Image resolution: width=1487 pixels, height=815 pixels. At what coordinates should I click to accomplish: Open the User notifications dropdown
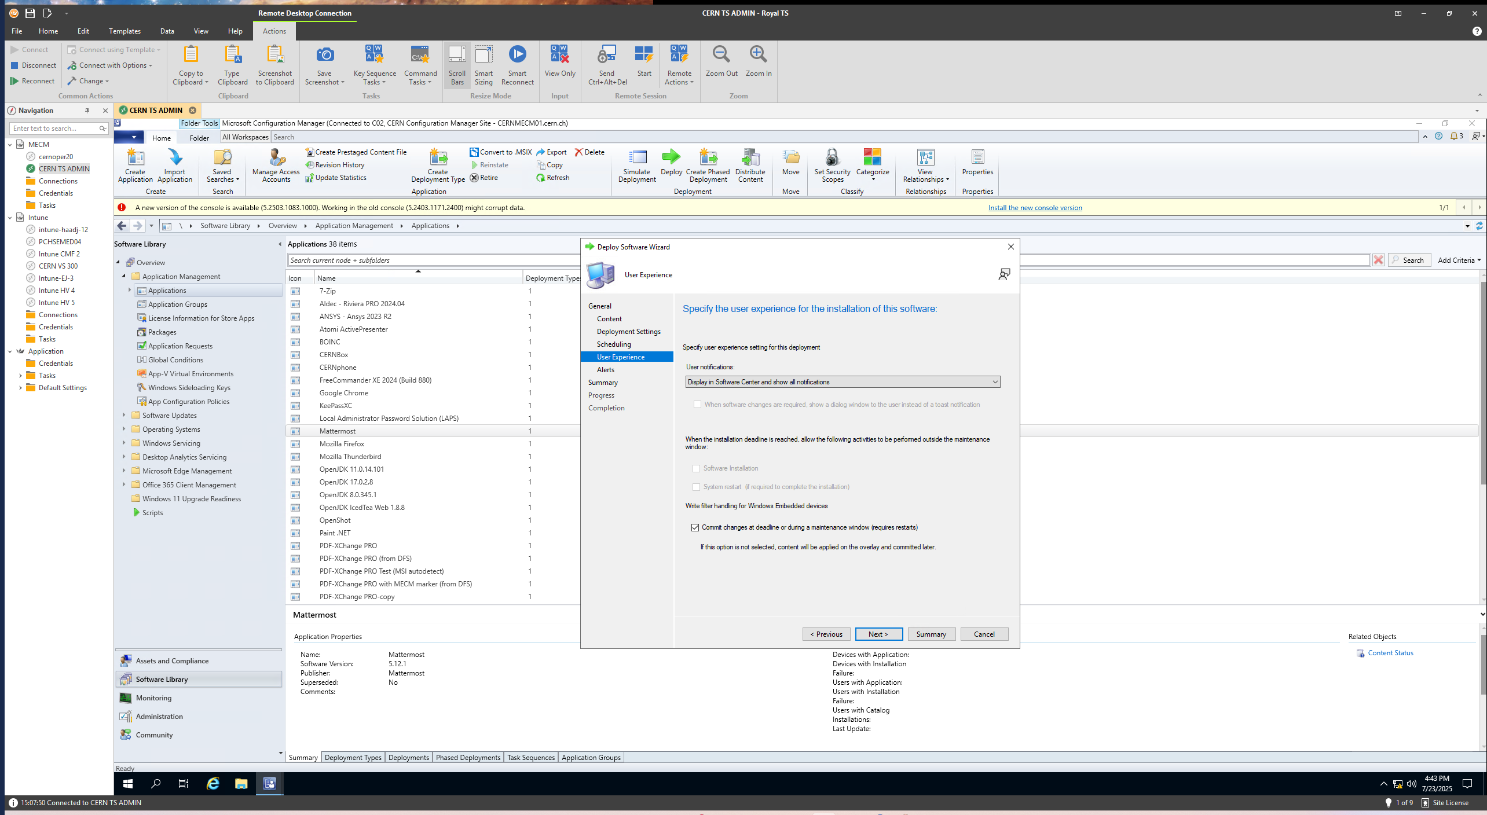click(843, 382)
